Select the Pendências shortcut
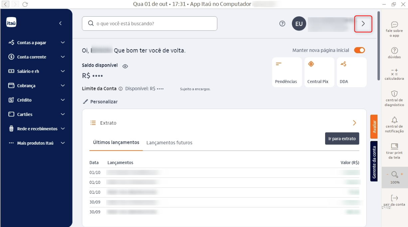 [x=287, y=72]
